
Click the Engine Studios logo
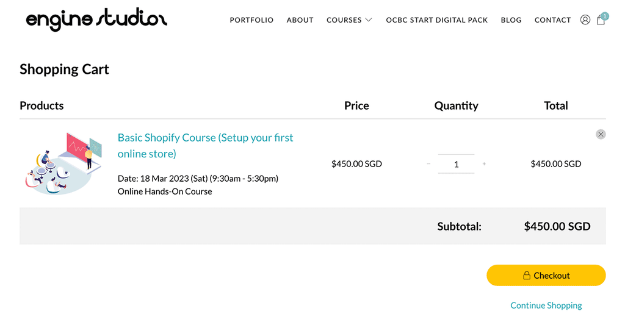[x=96, y=20]
